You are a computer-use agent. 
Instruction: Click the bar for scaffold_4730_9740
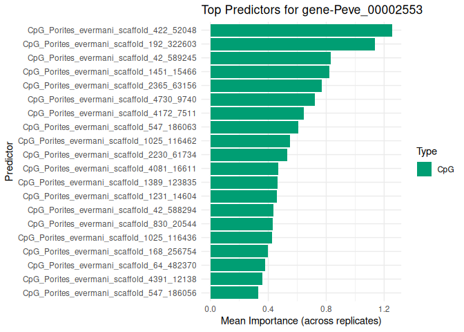[x=262, y=100]
